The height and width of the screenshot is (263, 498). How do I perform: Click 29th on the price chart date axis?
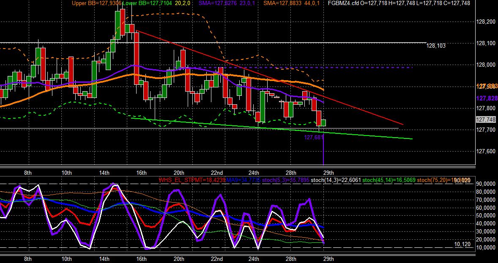point(328,173)
